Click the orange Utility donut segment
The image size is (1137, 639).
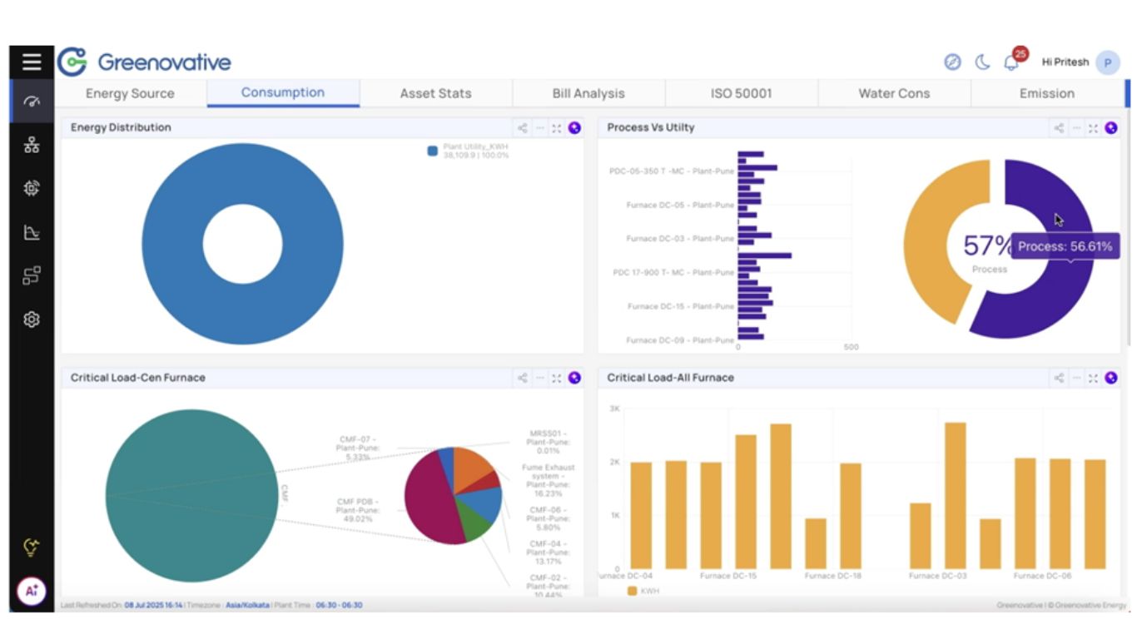(x=928, y=241)
